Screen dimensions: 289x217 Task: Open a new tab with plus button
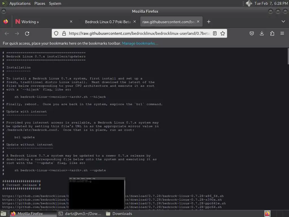click(209, 22)
